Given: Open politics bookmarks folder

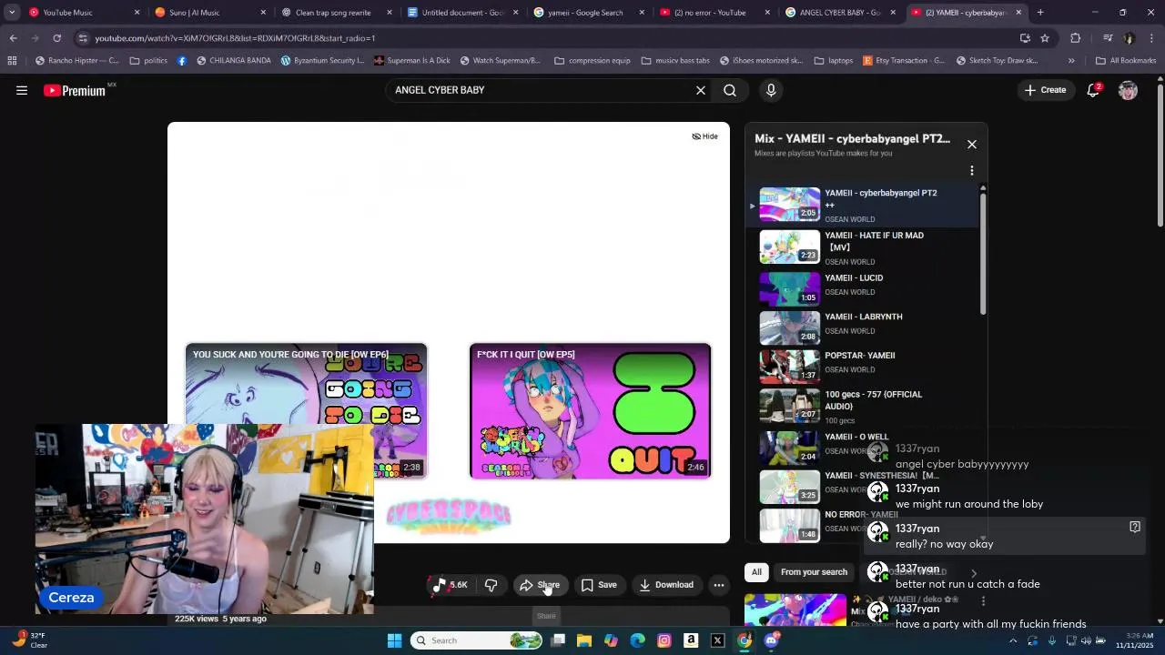Looking at the screenshot, I should 148,61.
